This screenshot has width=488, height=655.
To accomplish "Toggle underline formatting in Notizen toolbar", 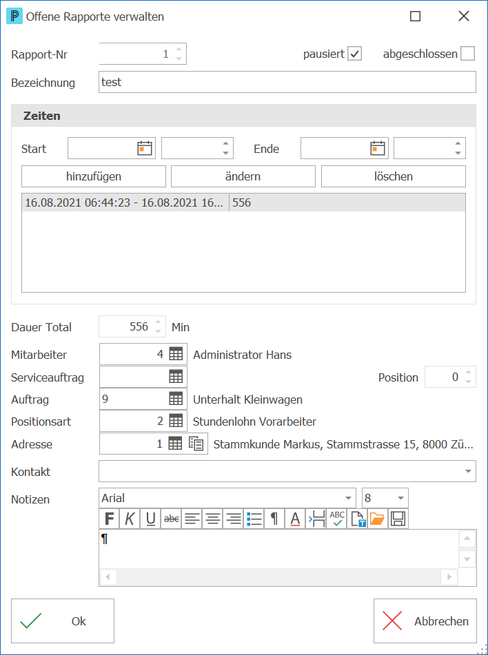I will (x=150, y=519).
